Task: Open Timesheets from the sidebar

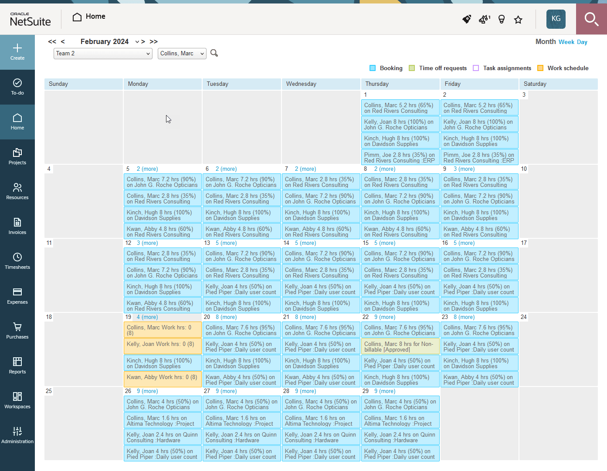Action: 17,261
